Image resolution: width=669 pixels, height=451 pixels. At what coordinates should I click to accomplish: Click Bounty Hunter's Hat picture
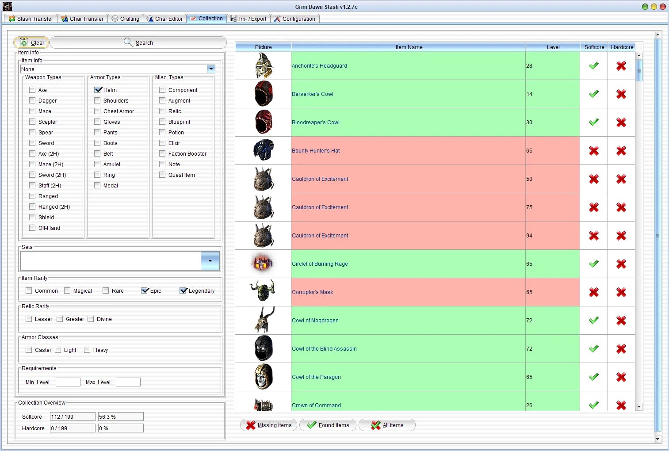click(x=264, y=150)
